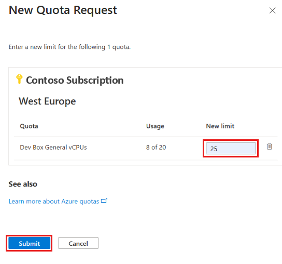
Task: Open Learn more about Azure quotas link
Action: [54, 201]
